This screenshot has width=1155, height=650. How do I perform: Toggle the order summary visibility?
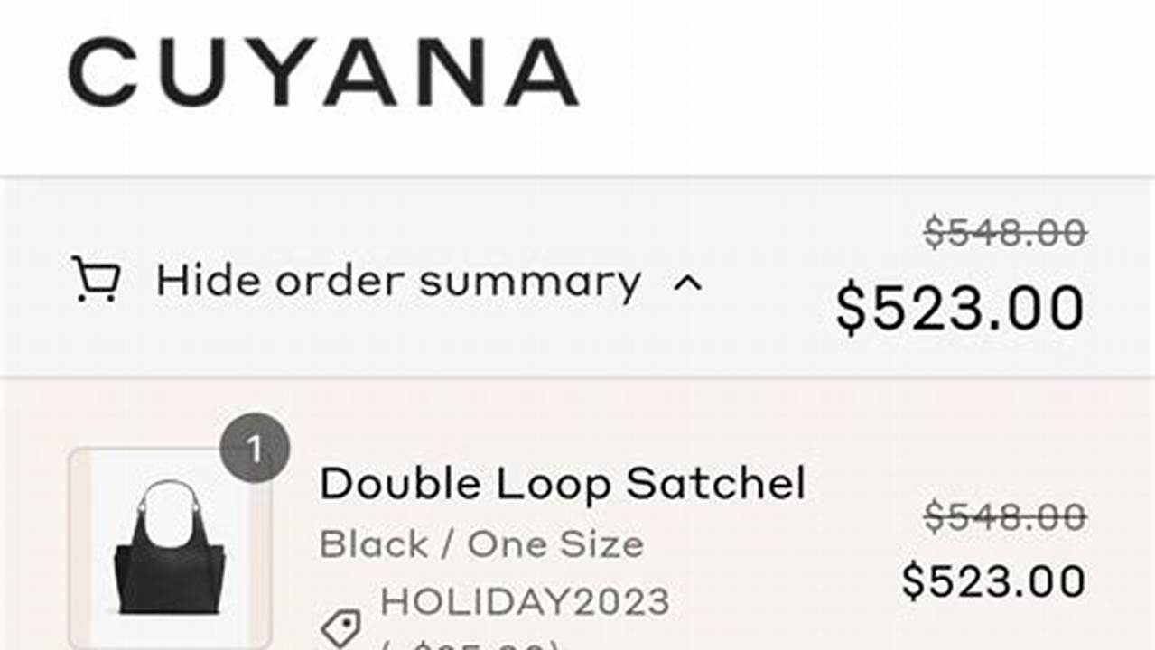pos(397,280)
